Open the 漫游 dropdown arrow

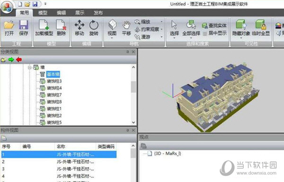point(161,37)
